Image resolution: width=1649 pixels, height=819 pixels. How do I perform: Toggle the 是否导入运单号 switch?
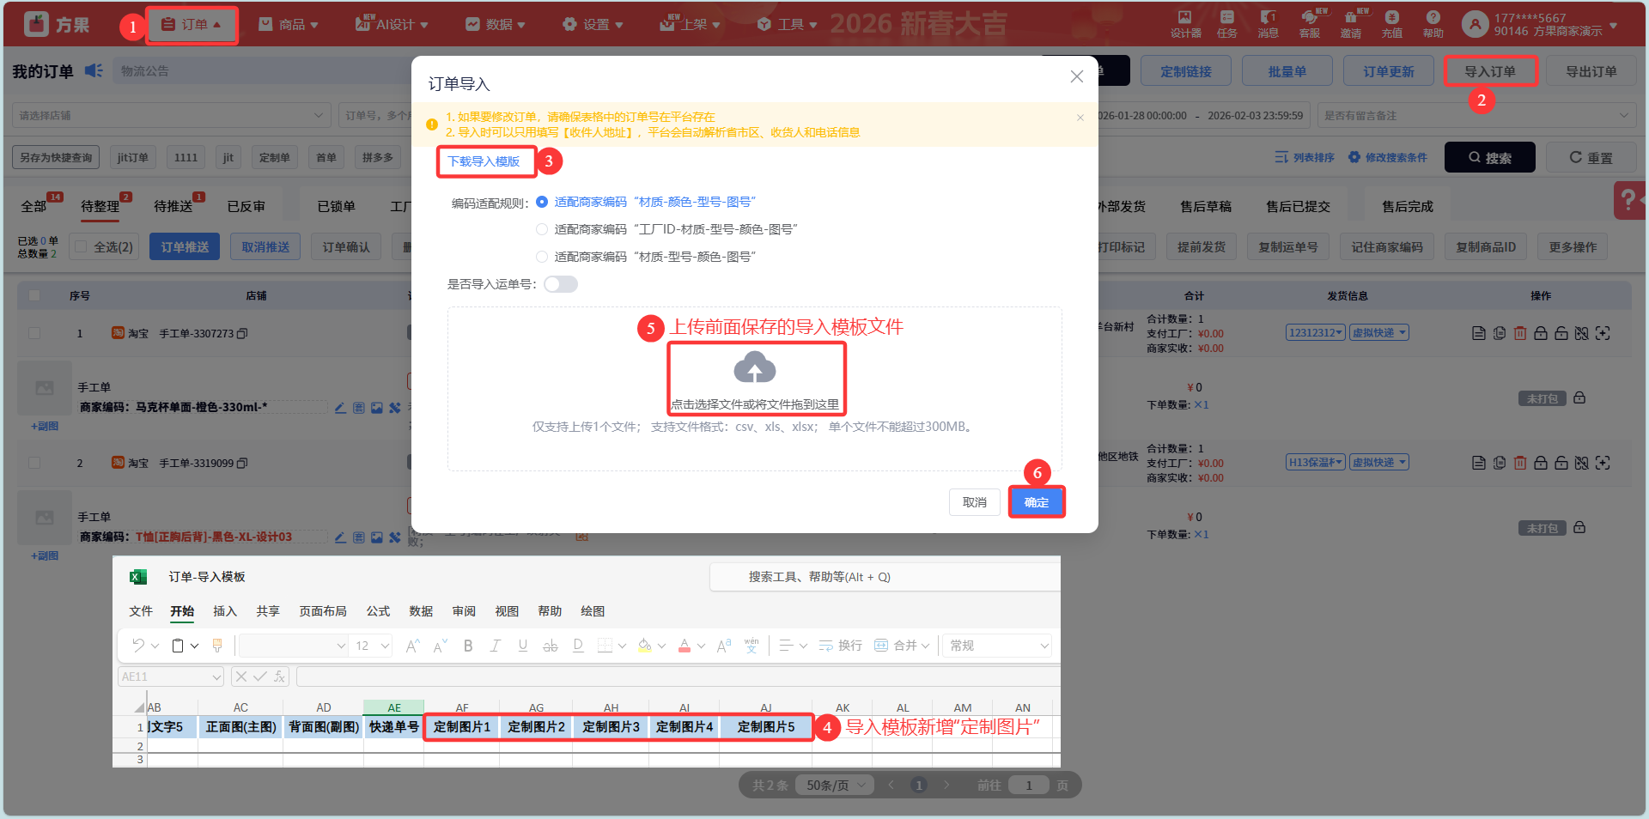tap(560, 284)
